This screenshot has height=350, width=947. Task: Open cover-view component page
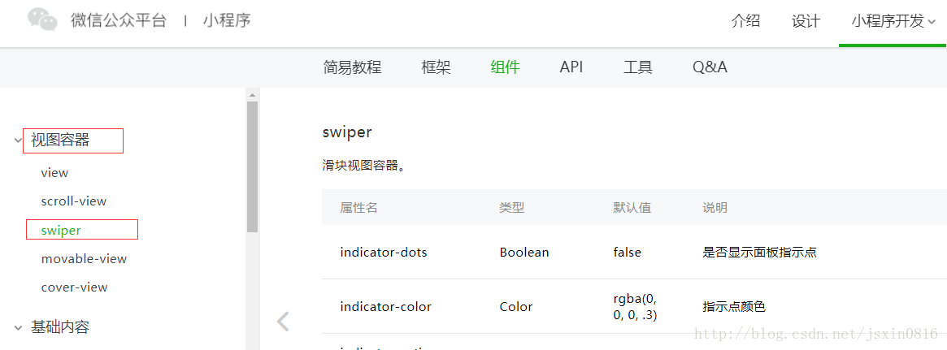pos(74,287)
